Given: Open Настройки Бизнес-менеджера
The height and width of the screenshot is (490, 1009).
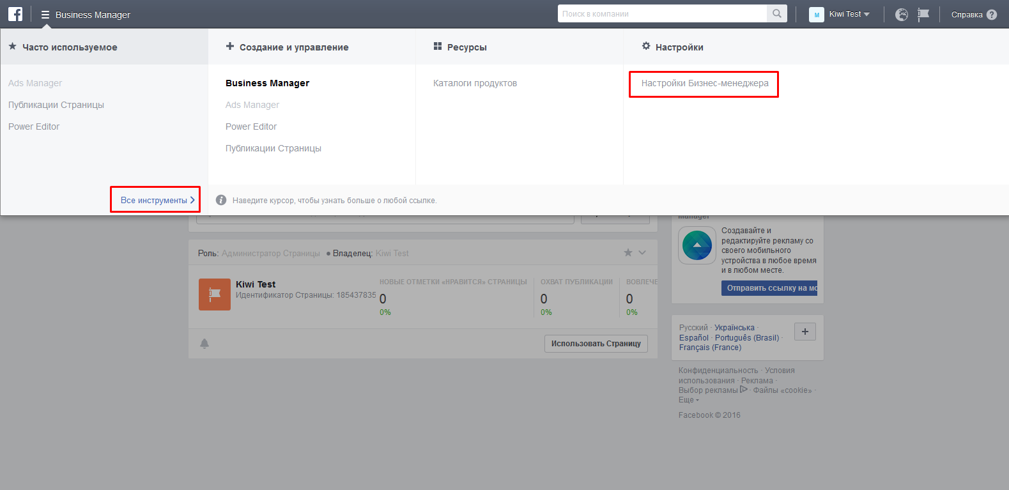Looking at the screenshot, I should click(705, 83).
